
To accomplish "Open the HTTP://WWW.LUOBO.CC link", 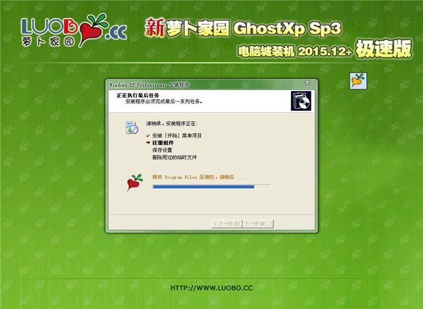I will pyautogui.click(x=211, y=288).
